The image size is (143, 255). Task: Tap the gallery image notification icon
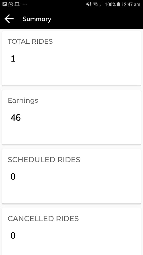(4, 4)
